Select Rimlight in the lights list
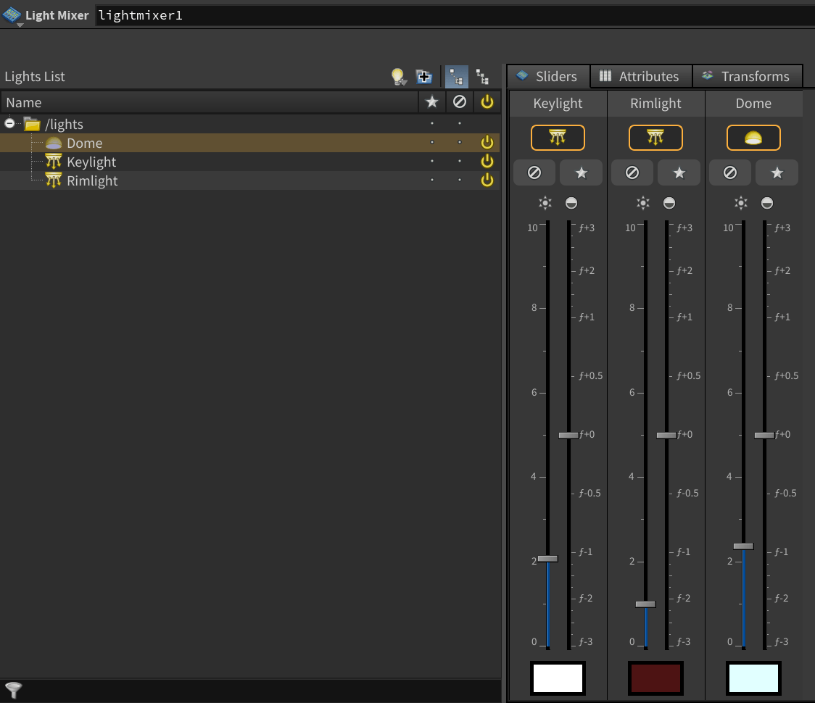The width and height of the screenshot is (815, 703). click(91, 180)
